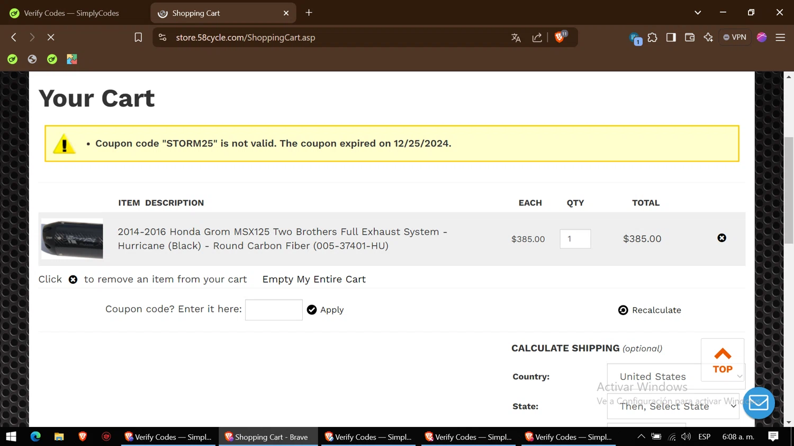The height and width of the screenshot is (446, 794).
Task: Close the Shopping Cart tab
Action: pyautogui.click(x=286, y=13)
